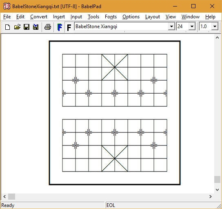Open the Fonts menu
The height and width of the screenshot is (209, 222).
pos(111,17)
